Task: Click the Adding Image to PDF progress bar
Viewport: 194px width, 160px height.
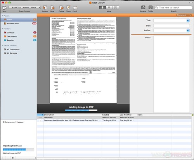Action: coord(81,110)
